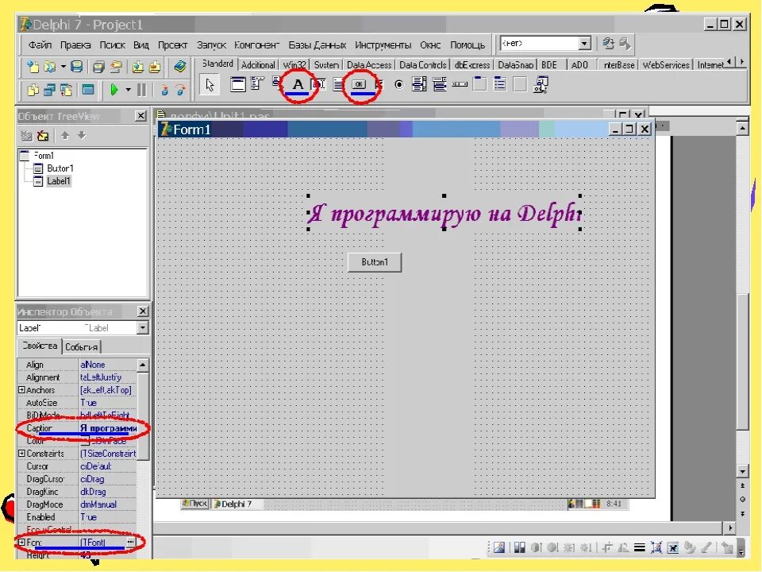Click the Delphi 7 taskbar button

(237, 504)
